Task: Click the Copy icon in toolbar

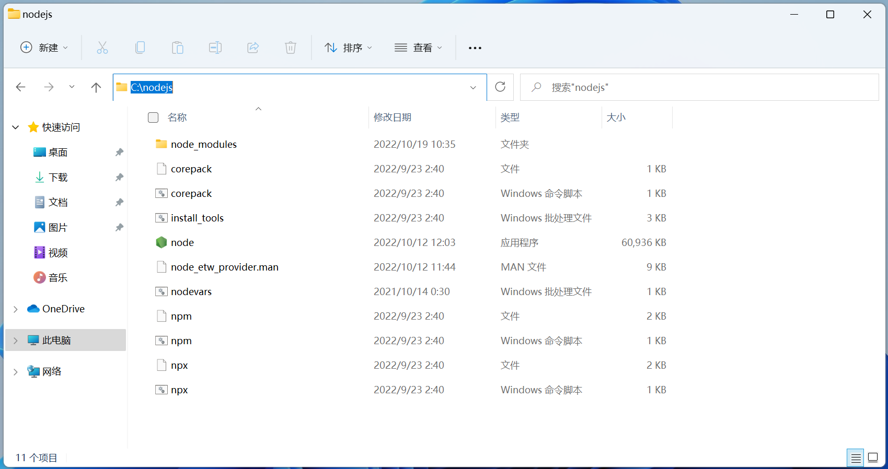Action: click(x=140, y=48)
